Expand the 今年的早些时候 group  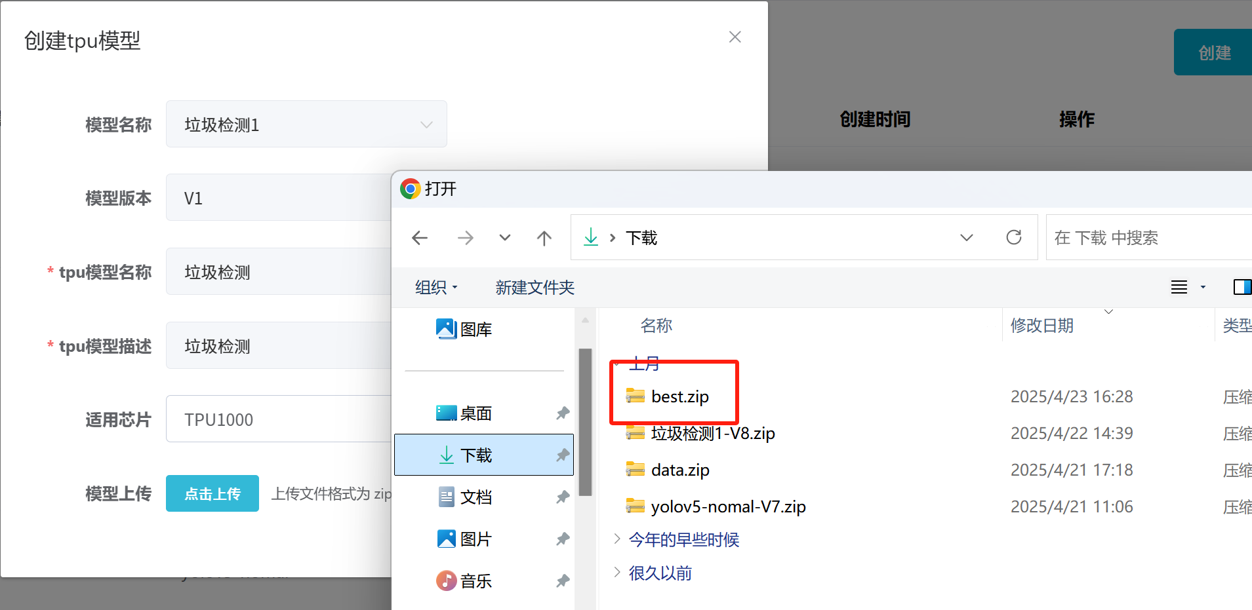(x=616, y=539)
